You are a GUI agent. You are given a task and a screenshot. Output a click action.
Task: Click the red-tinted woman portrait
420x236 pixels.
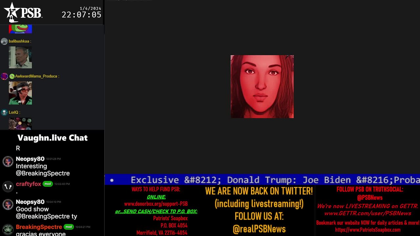pyautogui.click(x=262, y=87)
